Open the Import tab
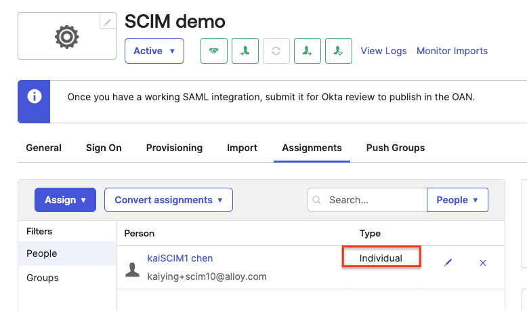Image resolution: width=527 pixels, height=311 pixels. (x=242, y=148)
